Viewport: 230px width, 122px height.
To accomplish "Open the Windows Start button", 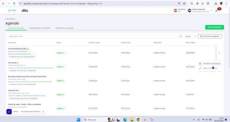I will pos(78,120).
